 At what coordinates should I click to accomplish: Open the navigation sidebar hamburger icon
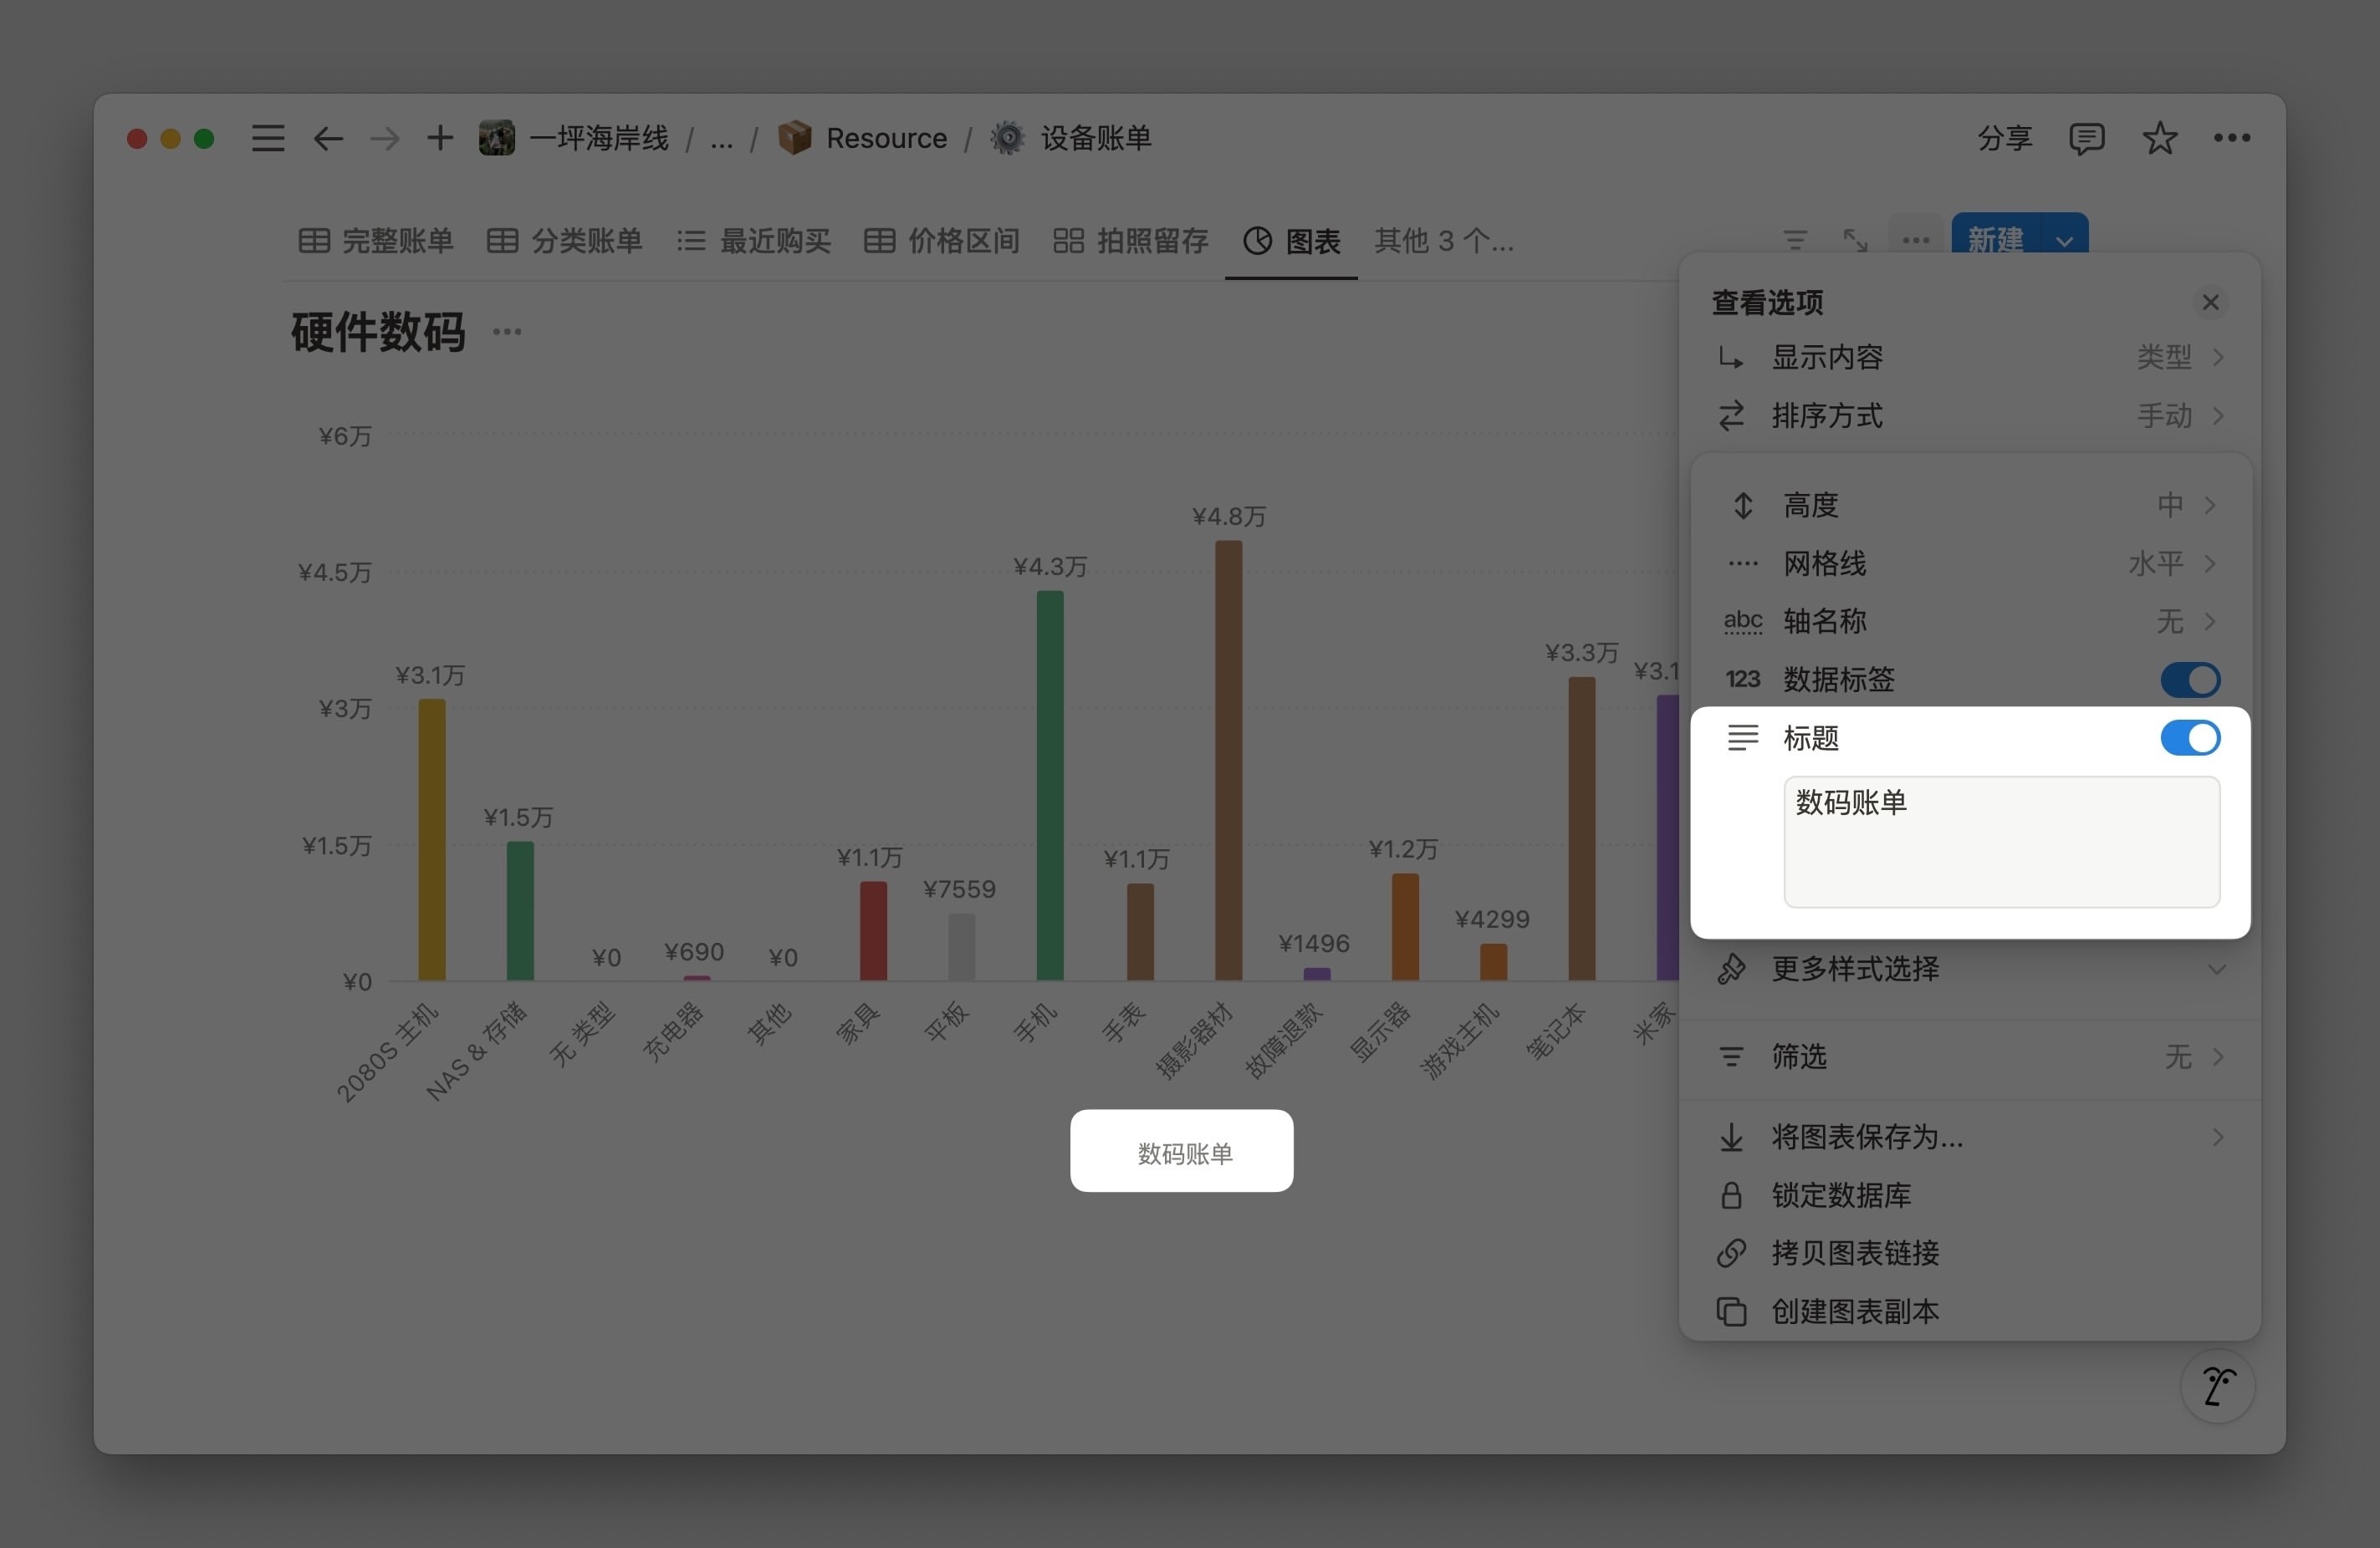267,138
